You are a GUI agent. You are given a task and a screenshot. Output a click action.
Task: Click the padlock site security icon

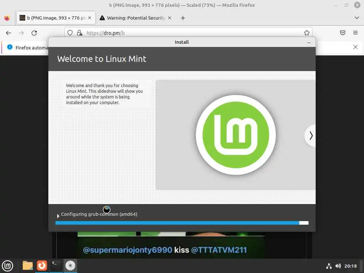coord(80,33)
